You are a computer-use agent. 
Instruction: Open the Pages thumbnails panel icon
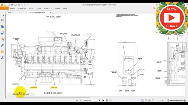coord(2,27)
